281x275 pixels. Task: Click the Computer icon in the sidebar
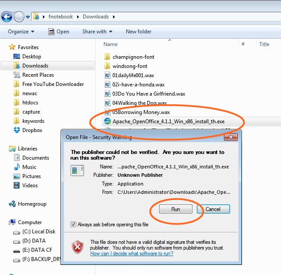pyautogui.click(x=12, y=222)
